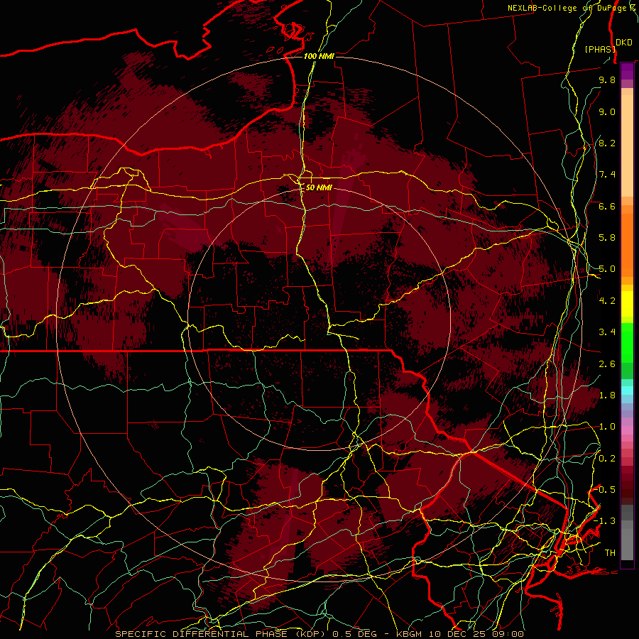Pick the bright green color bar segment
Viewport: 639px width, 639px height.
627,343
